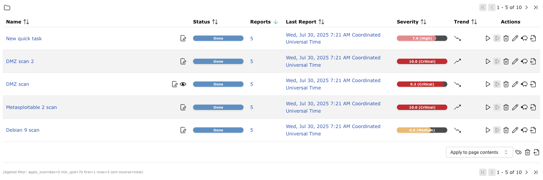Go to next page at top pagination

[527, 7]
